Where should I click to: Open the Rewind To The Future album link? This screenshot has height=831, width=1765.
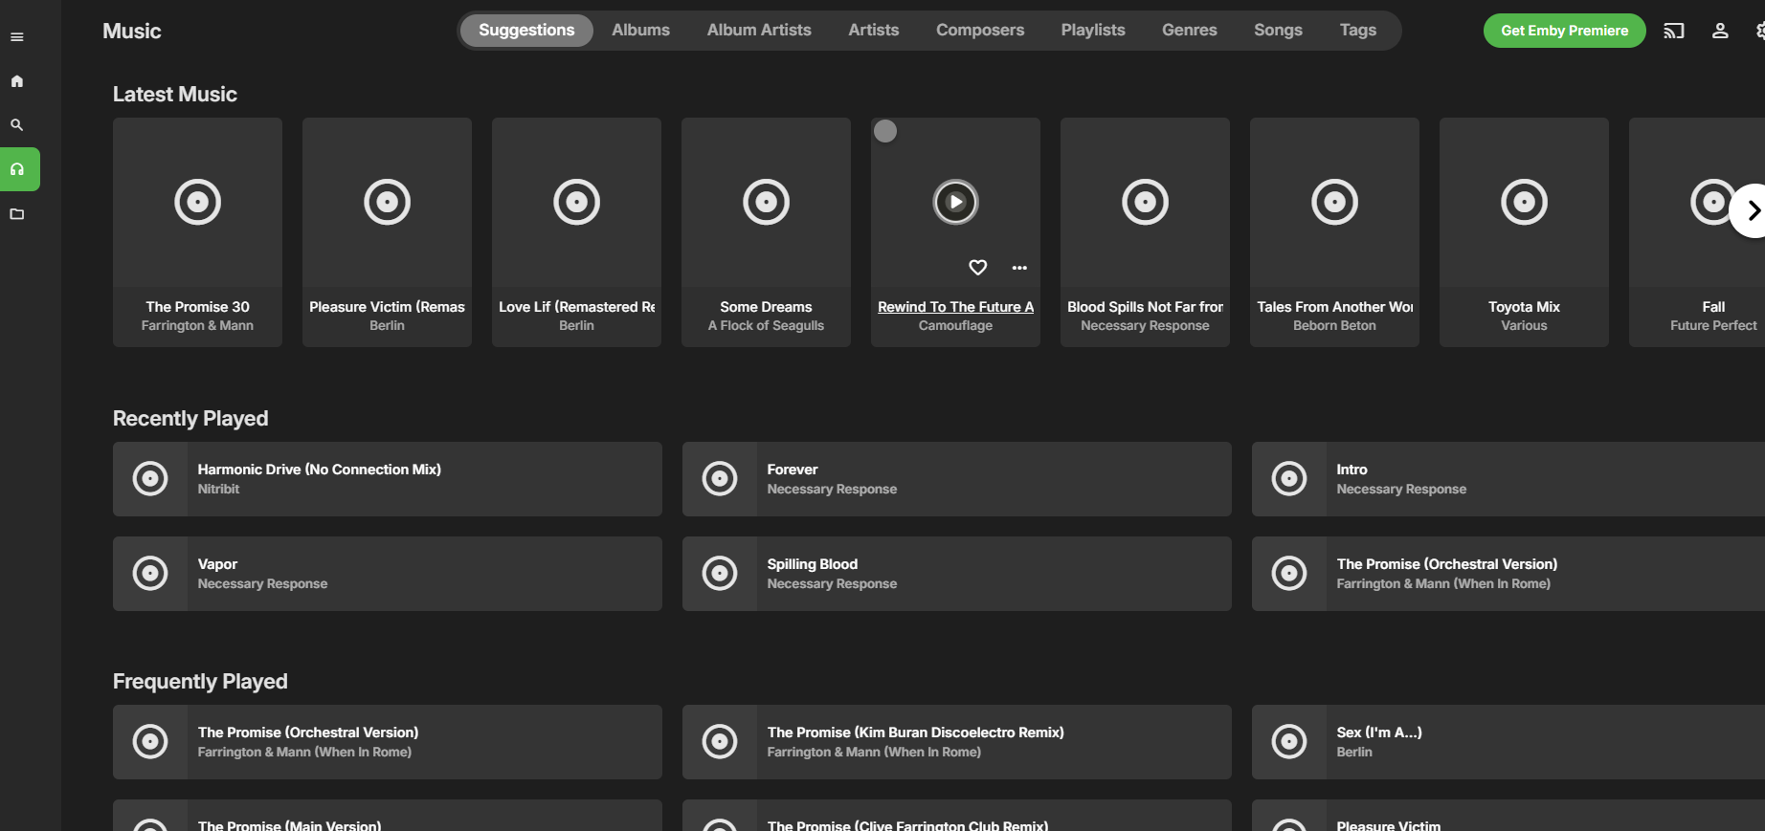point(954,307)
